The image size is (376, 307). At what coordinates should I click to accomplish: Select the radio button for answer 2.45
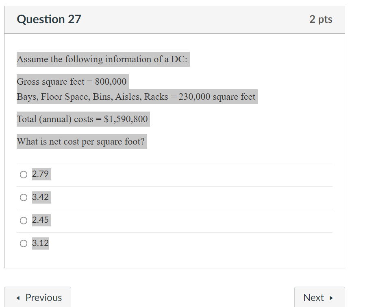click(x=24, y=220)
